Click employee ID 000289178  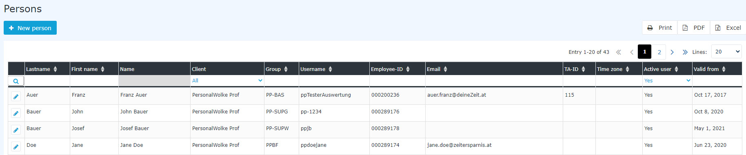pyautogui.click(x=385, y=128)
